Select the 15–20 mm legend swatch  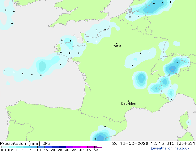pos(48,147)
